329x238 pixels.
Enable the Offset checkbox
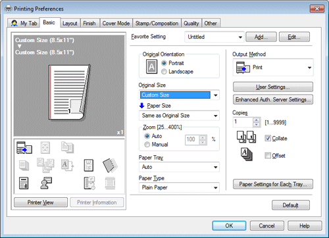268,155
